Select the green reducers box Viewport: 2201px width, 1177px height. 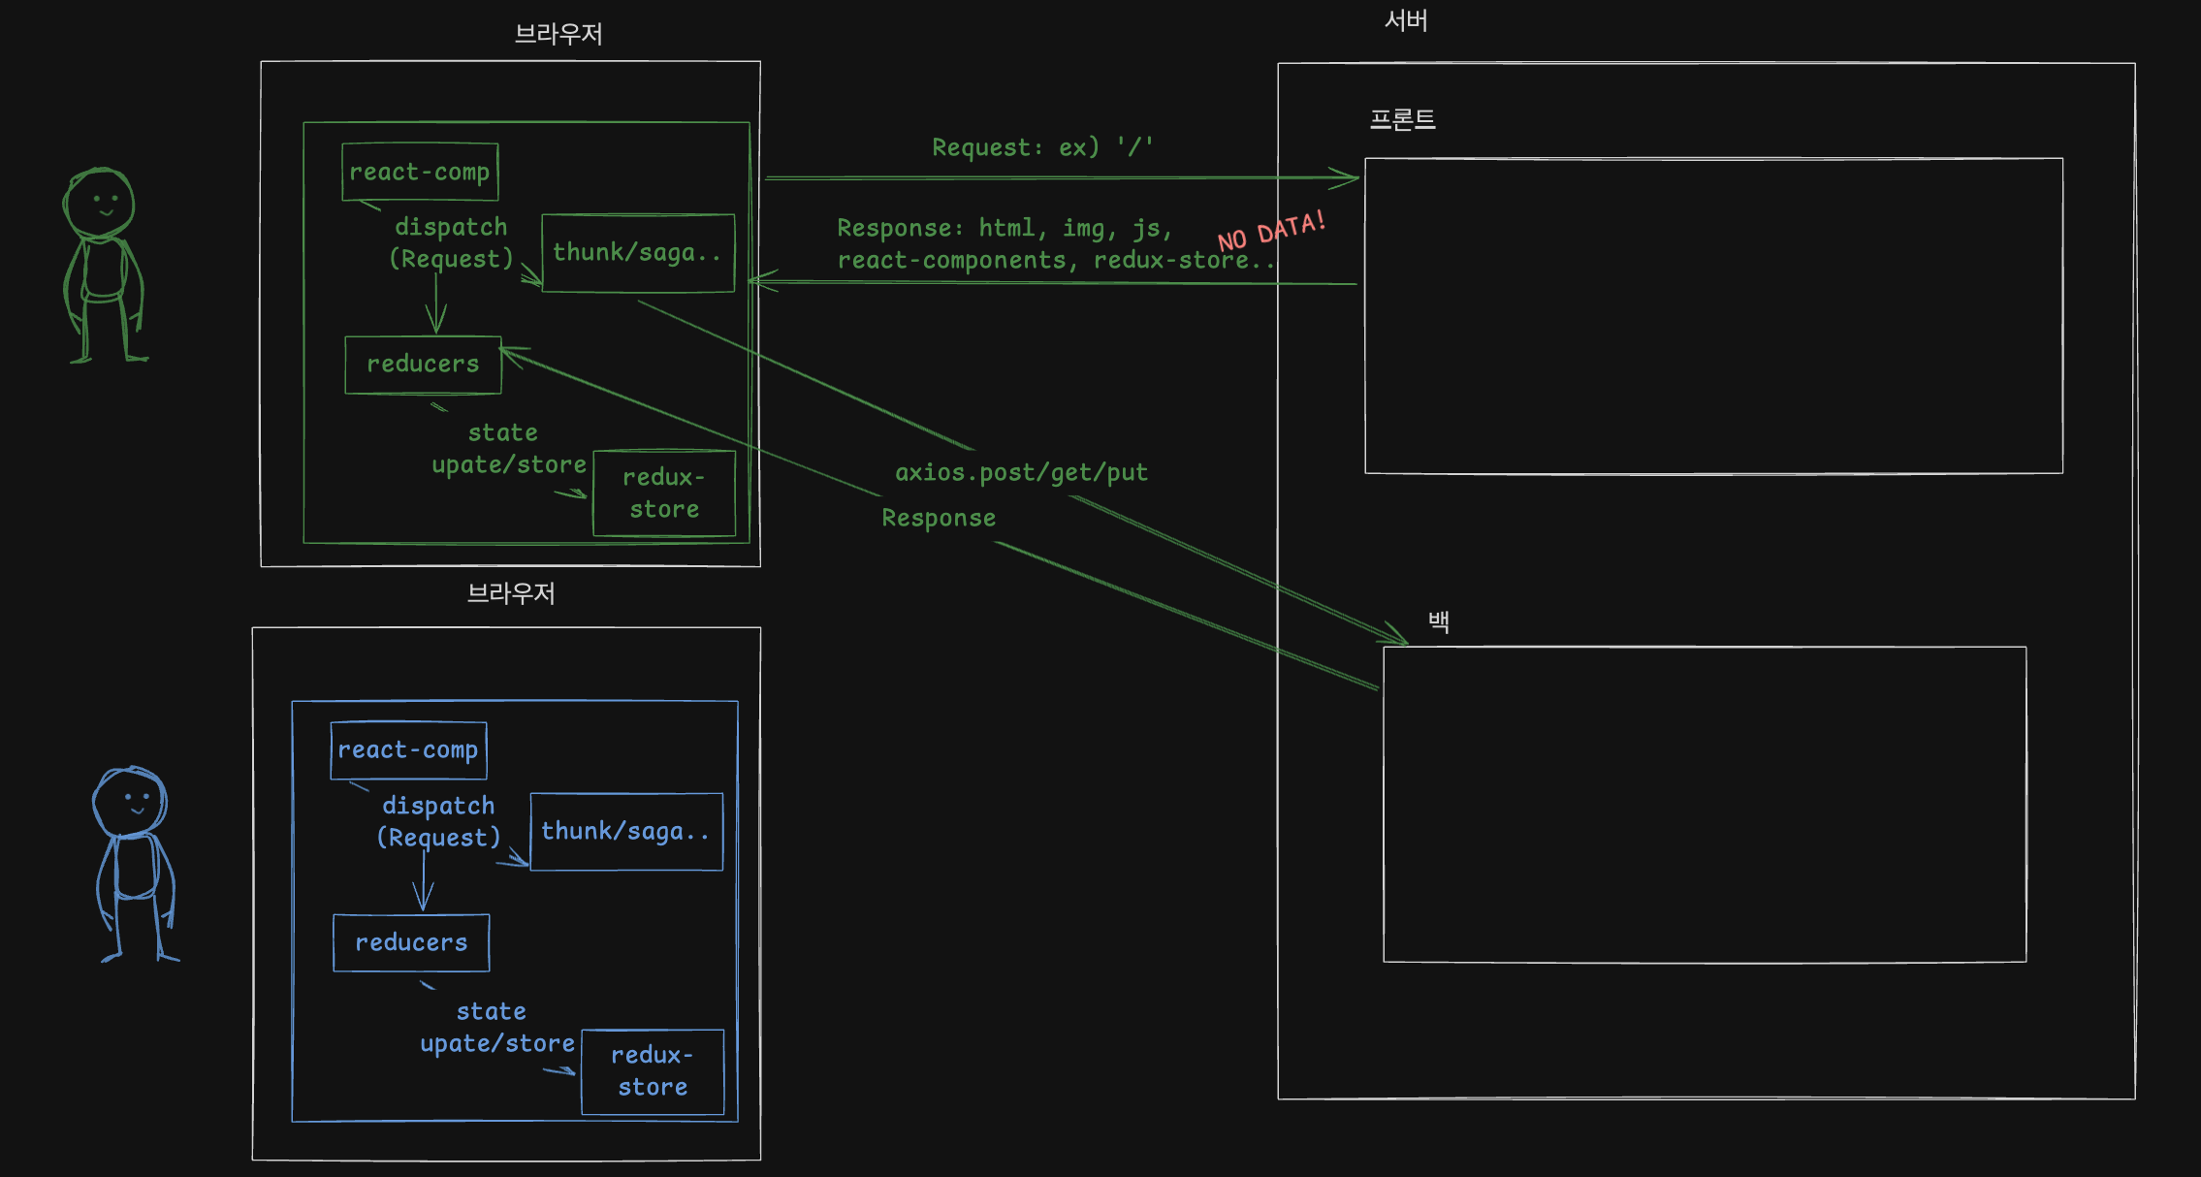tap(423, 365)
